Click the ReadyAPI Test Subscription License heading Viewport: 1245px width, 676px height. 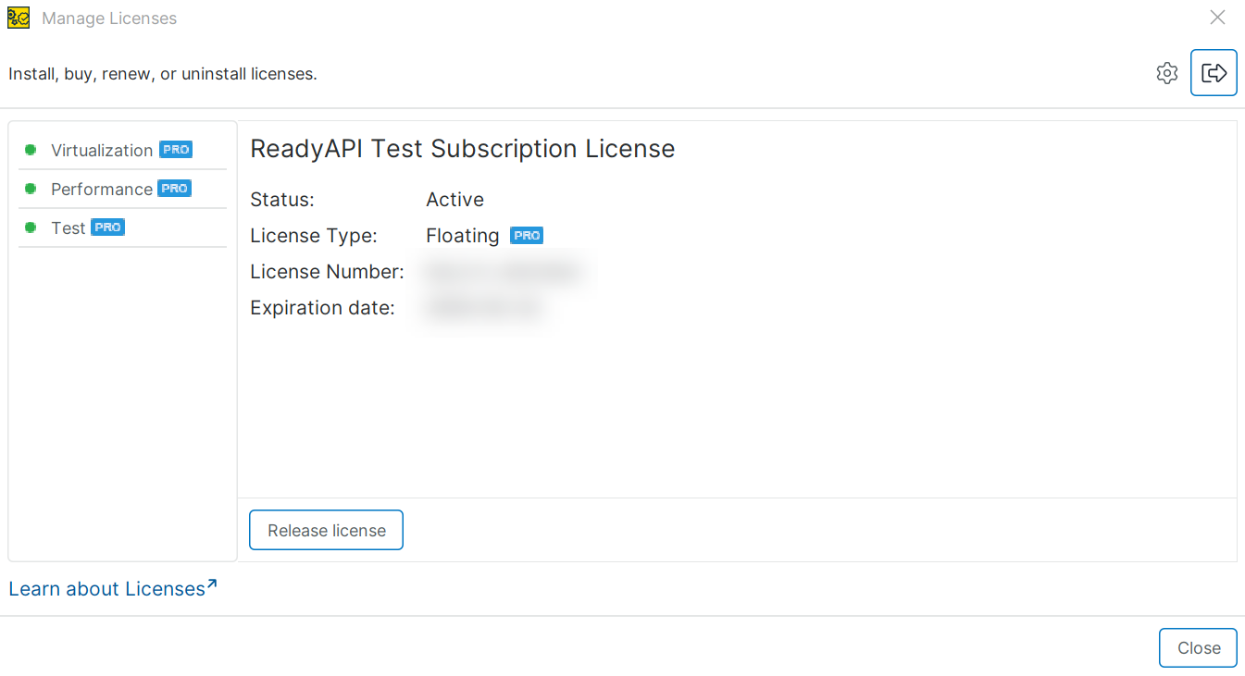pos(463,148)
